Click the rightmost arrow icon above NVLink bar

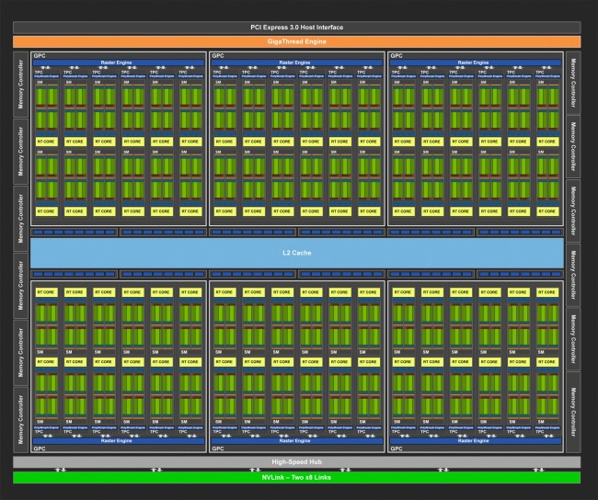pos(538,470)
